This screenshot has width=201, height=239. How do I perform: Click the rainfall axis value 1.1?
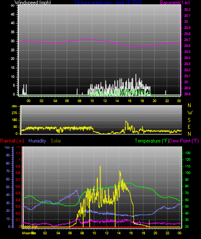tap(18, 153)
